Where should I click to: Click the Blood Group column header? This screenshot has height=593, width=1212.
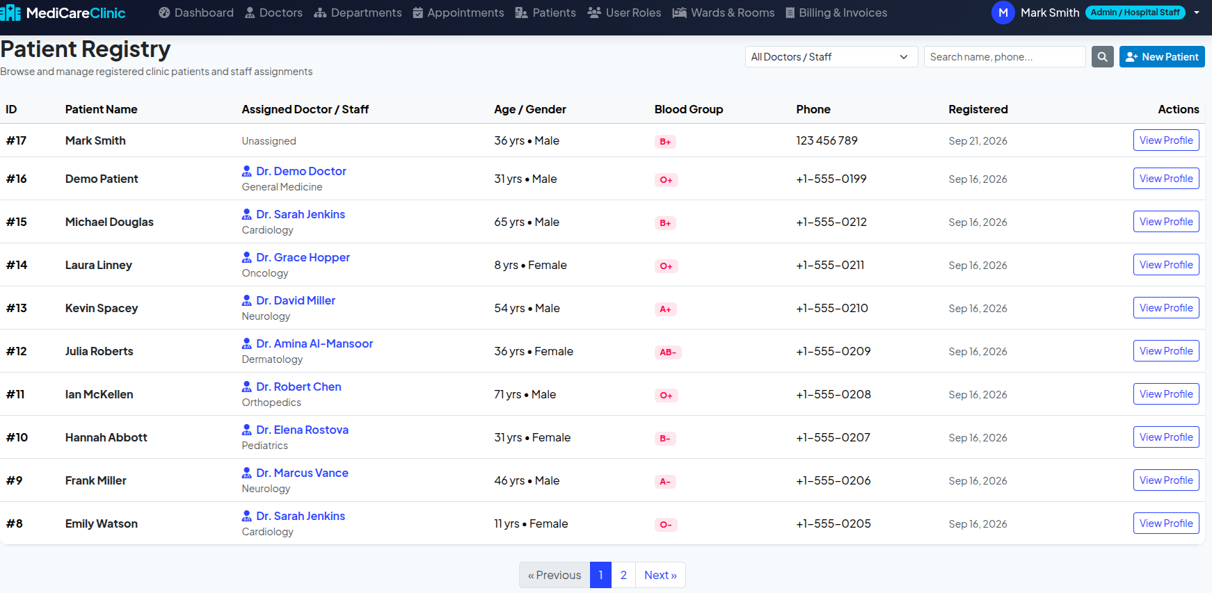(689, 109)
